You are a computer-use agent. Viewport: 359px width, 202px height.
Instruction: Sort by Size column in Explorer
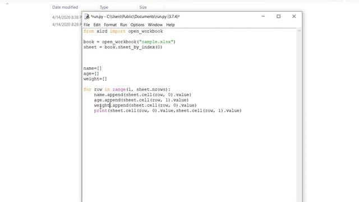pyautogui.click(x=143, y=7)
